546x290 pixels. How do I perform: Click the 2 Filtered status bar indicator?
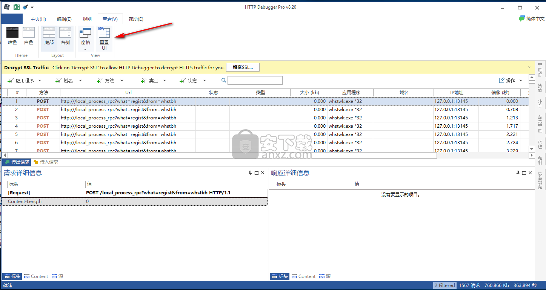click(x=445, y=285)
